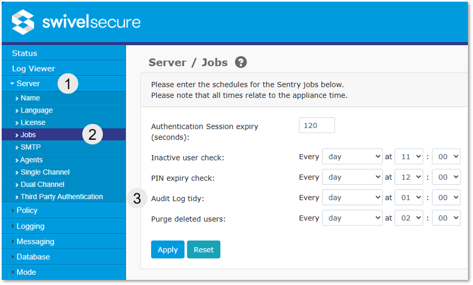This screenshot has width=473, height=285.
Task: Open the help question mark icon
Action: point(241,62)
